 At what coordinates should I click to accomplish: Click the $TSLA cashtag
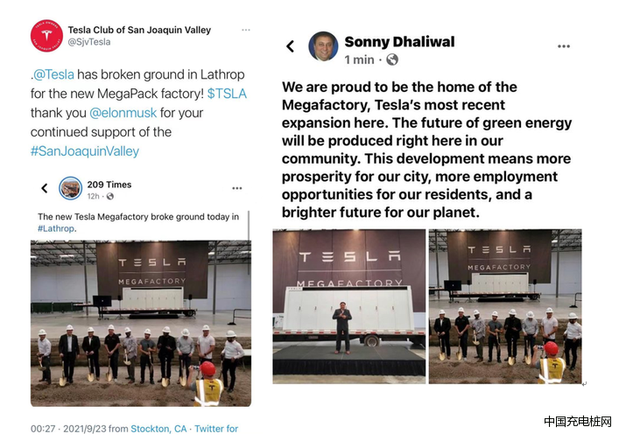click(x=227, y=94)
